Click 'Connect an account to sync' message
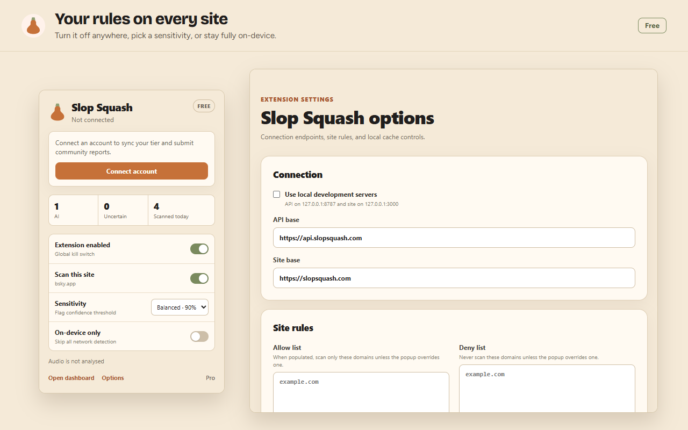Image resolution: width=688 pixels, height=430 pixels. tap(125, 147)
